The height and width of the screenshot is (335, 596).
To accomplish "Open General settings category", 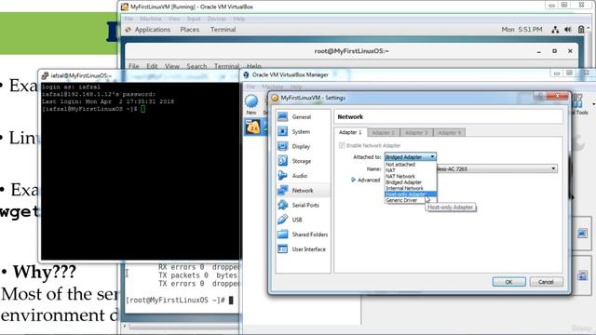I will click(303, 117).
